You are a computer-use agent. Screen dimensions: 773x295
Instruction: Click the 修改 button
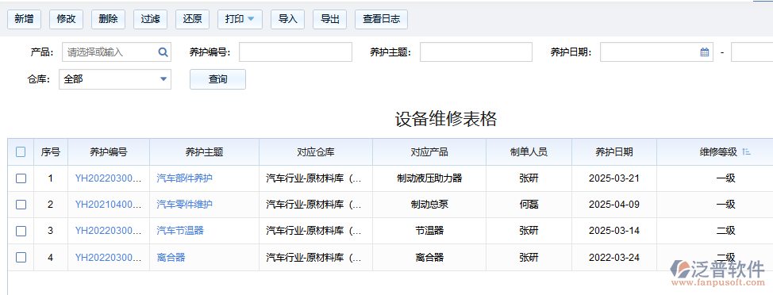pos(66,19)
